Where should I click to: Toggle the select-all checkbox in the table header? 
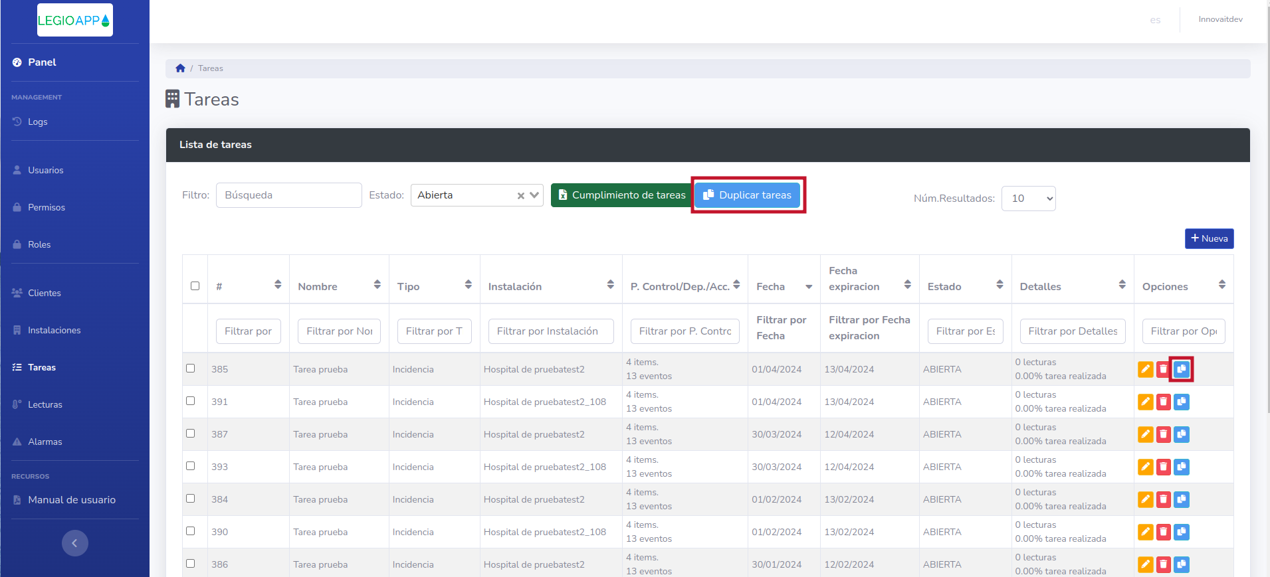[x=195, y=286]
